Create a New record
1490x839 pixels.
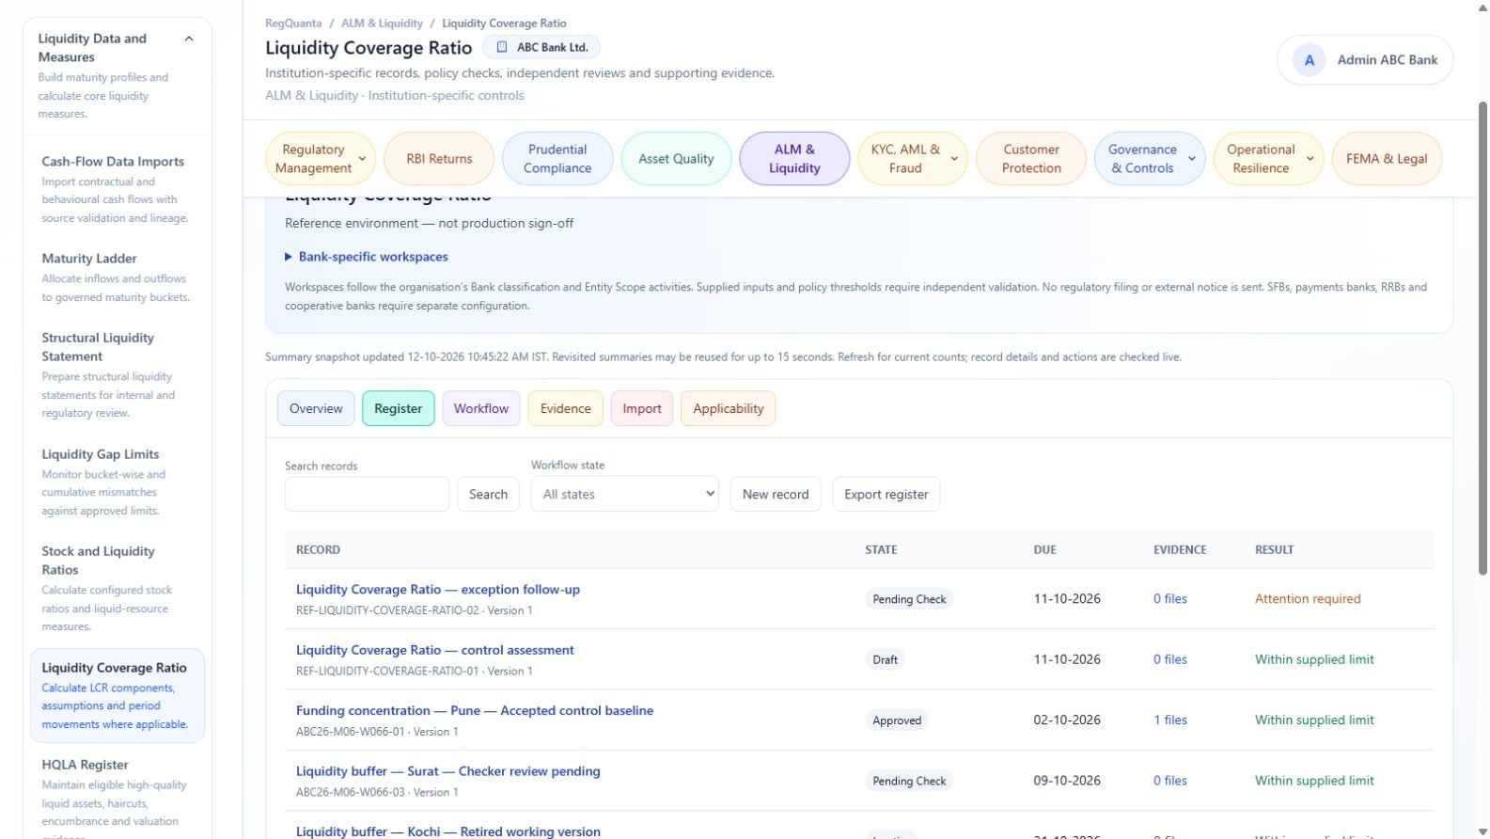coord(776,494)
